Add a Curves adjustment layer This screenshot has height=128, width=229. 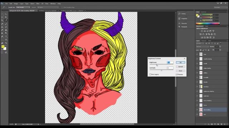(x=208, y=31)
